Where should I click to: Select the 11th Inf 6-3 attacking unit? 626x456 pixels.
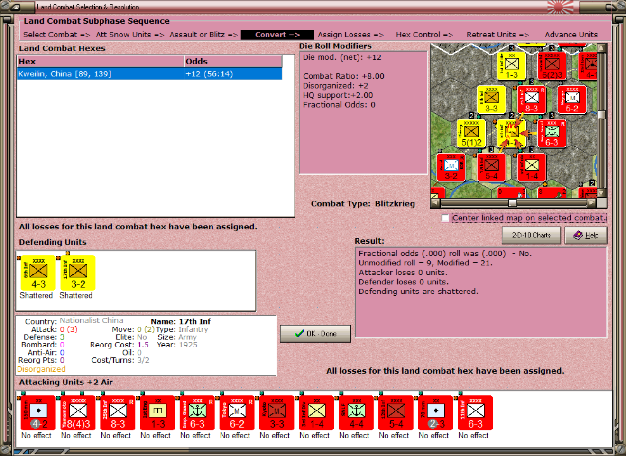click(x=476, y=413)
